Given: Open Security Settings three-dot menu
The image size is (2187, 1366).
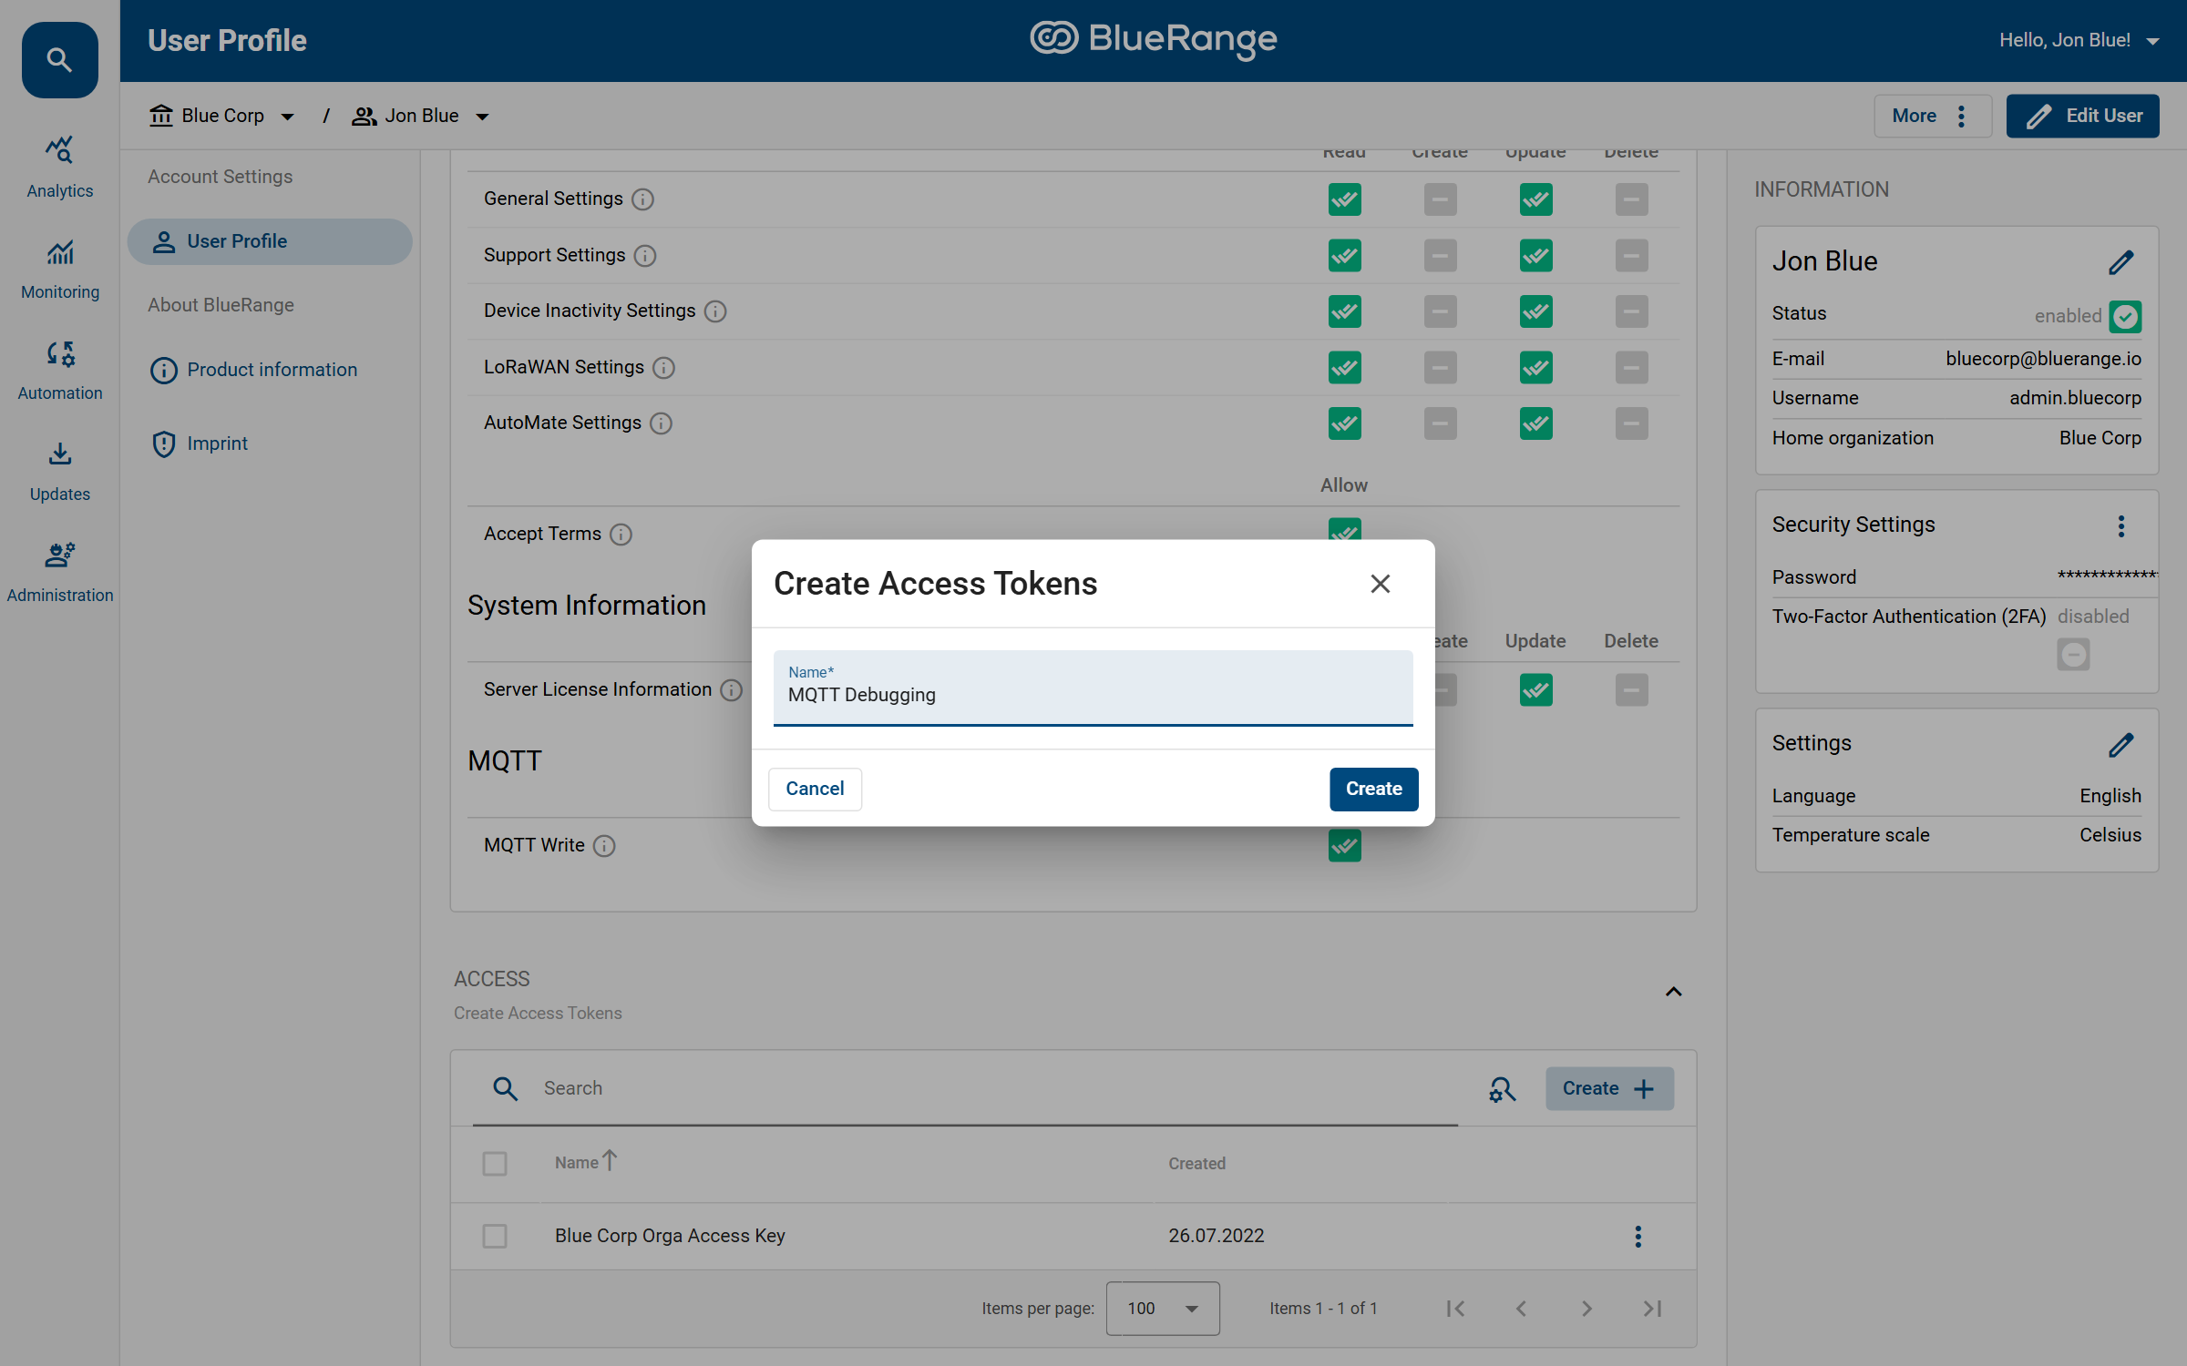Looking at the screenshot, I should click(2121, 526).
